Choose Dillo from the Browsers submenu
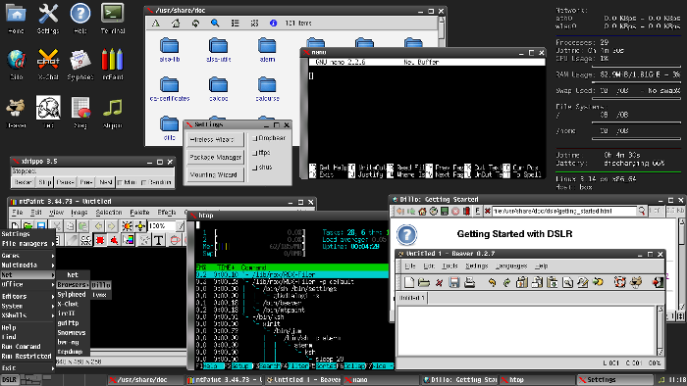Viewport: 687px width, 386px height. click(101, 285)
